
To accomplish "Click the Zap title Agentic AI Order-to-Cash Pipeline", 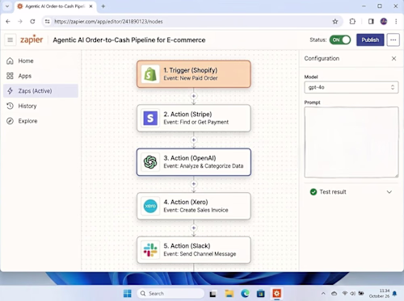I will pyautogui.click(x=129, y=40).
